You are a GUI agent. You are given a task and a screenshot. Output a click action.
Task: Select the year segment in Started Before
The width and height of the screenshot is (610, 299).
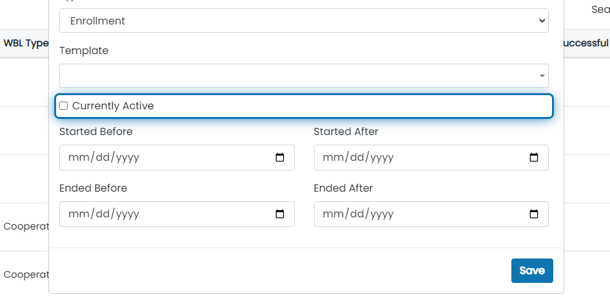point(127,158)
